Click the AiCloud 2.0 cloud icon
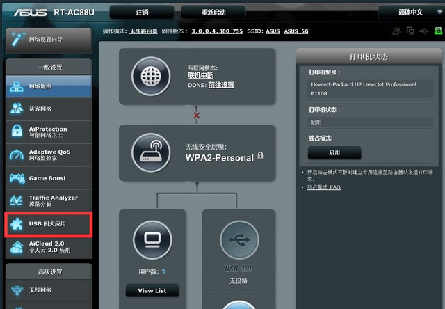The width and height of the screenshot is (445, 309). [17, 246]
